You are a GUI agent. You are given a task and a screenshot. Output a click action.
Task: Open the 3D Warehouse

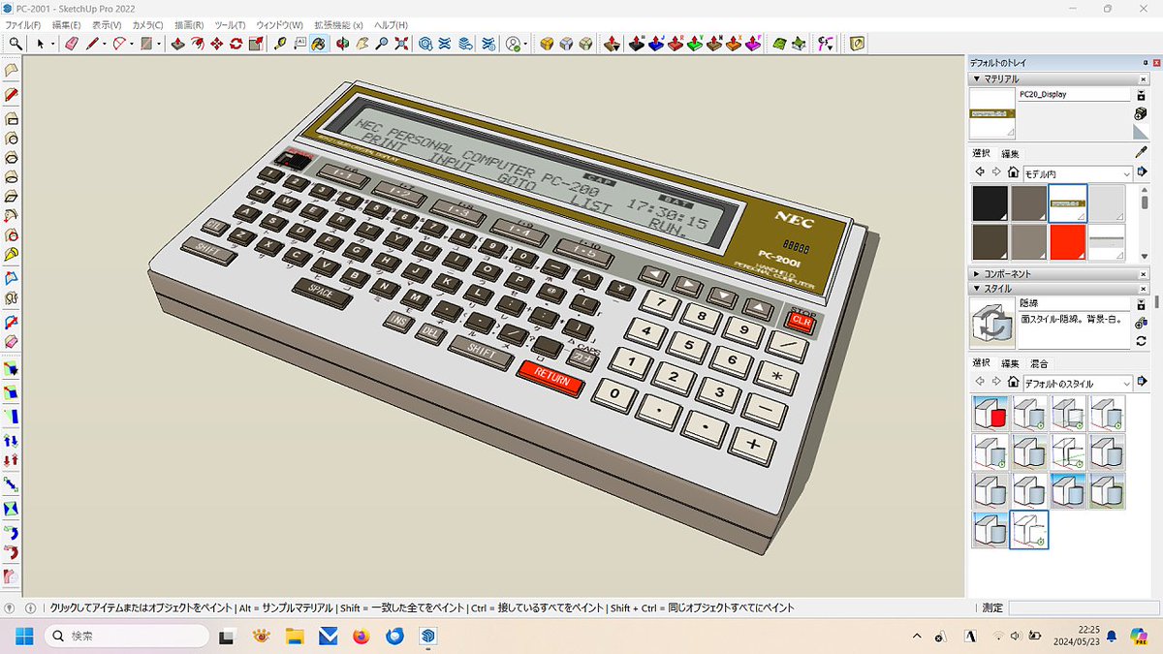[425, 44]
